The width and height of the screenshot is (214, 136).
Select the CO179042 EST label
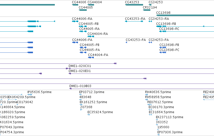(25, 102)
